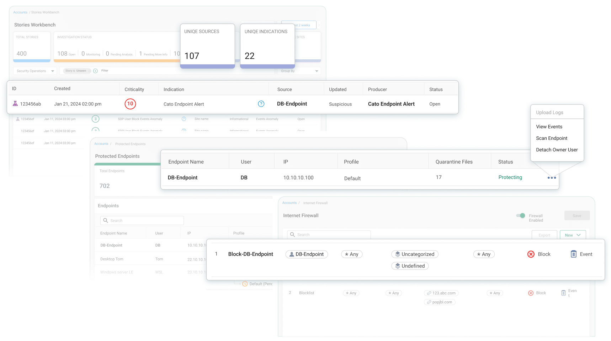Click the Suspicious updated value

340,104
